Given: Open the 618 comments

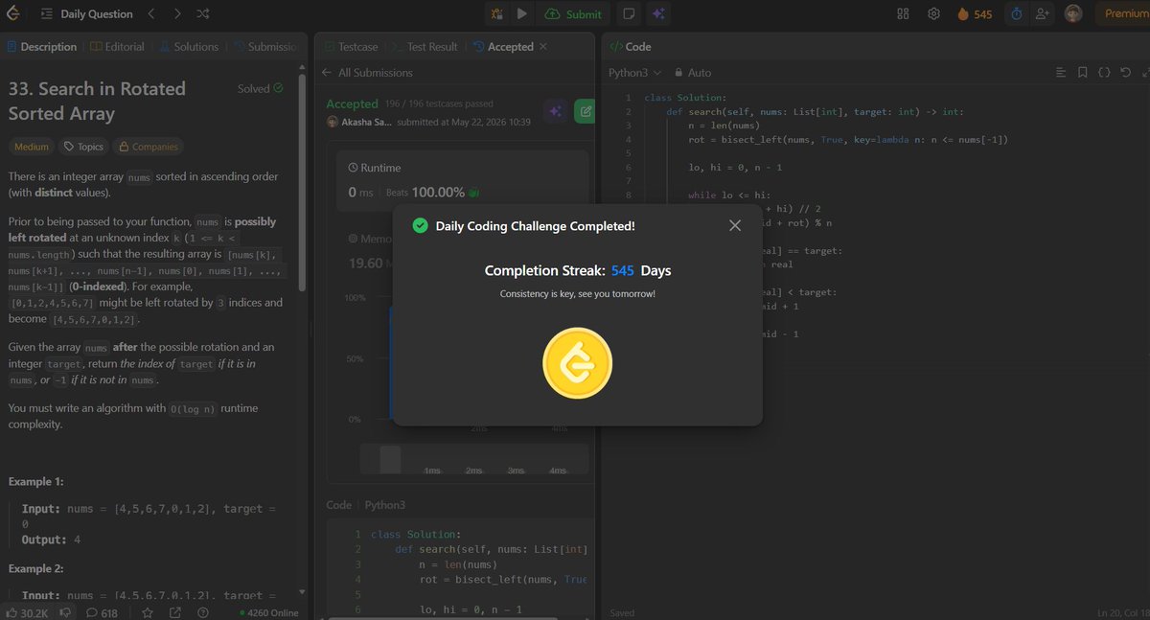Looking at the screenshot, I should (102, 612).
